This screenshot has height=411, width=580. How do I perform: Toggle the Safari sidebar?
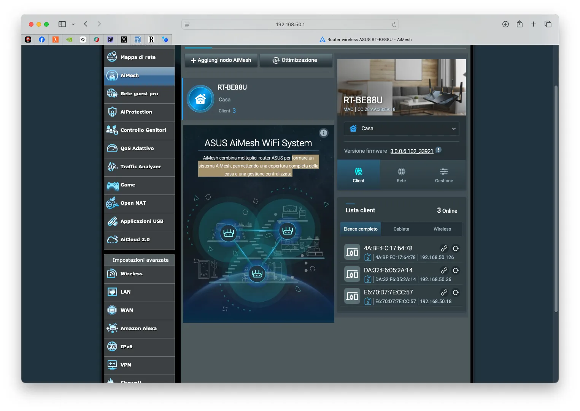[x=62, y=24]
